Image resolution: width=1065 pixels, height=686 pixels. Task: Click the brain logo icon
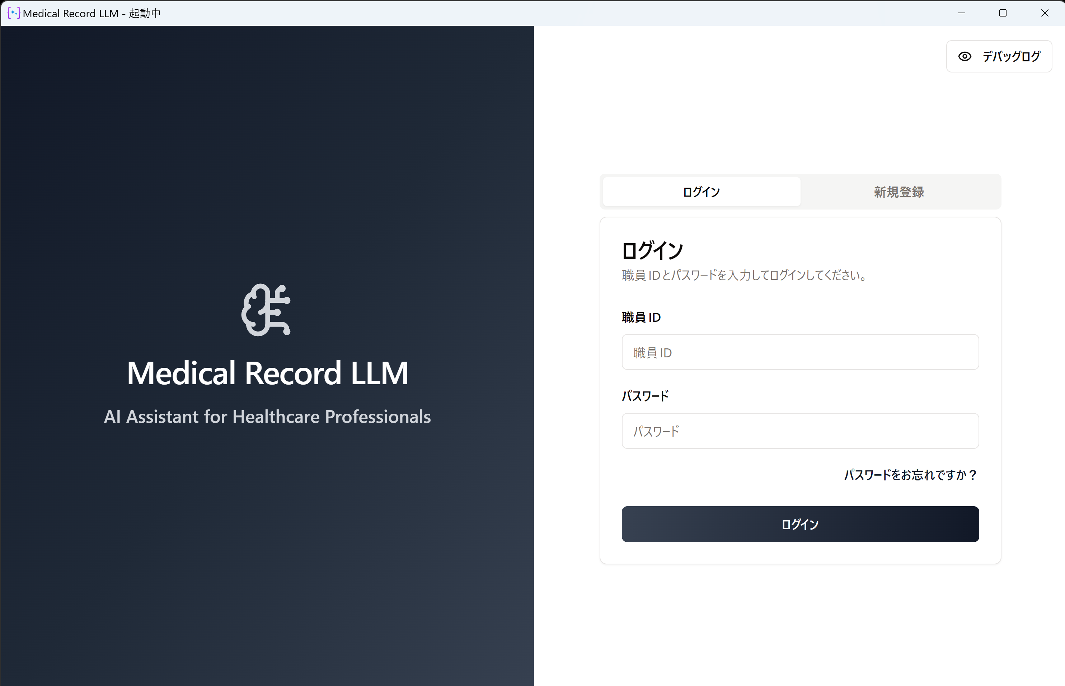pos(267,310)
